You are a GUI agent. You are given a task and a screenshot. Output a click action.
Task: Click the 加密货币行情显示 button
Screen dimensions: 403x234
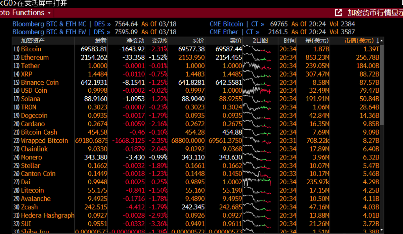click(375, 13)
